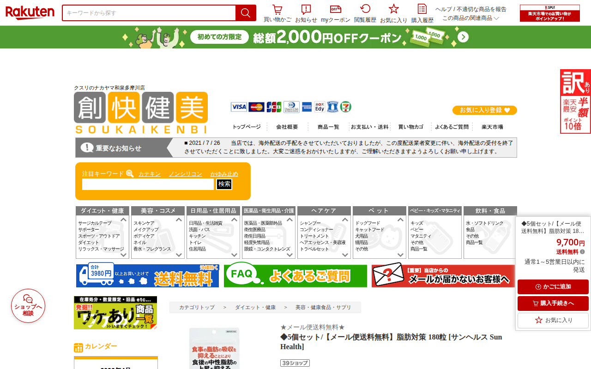The width and height of the screenshot is (591, 369).
Task: Expand この商品の関連商品 dropdown
Action: 471,18
